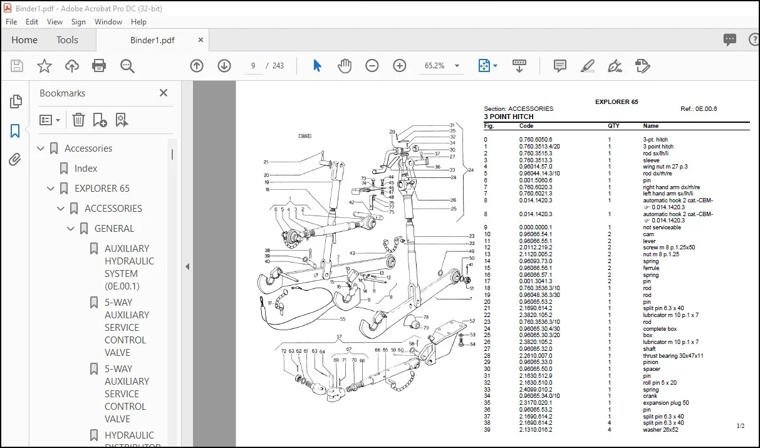Open the Window menu
Viewport: 760px width, 448px height.
click(x=108, y=21)
